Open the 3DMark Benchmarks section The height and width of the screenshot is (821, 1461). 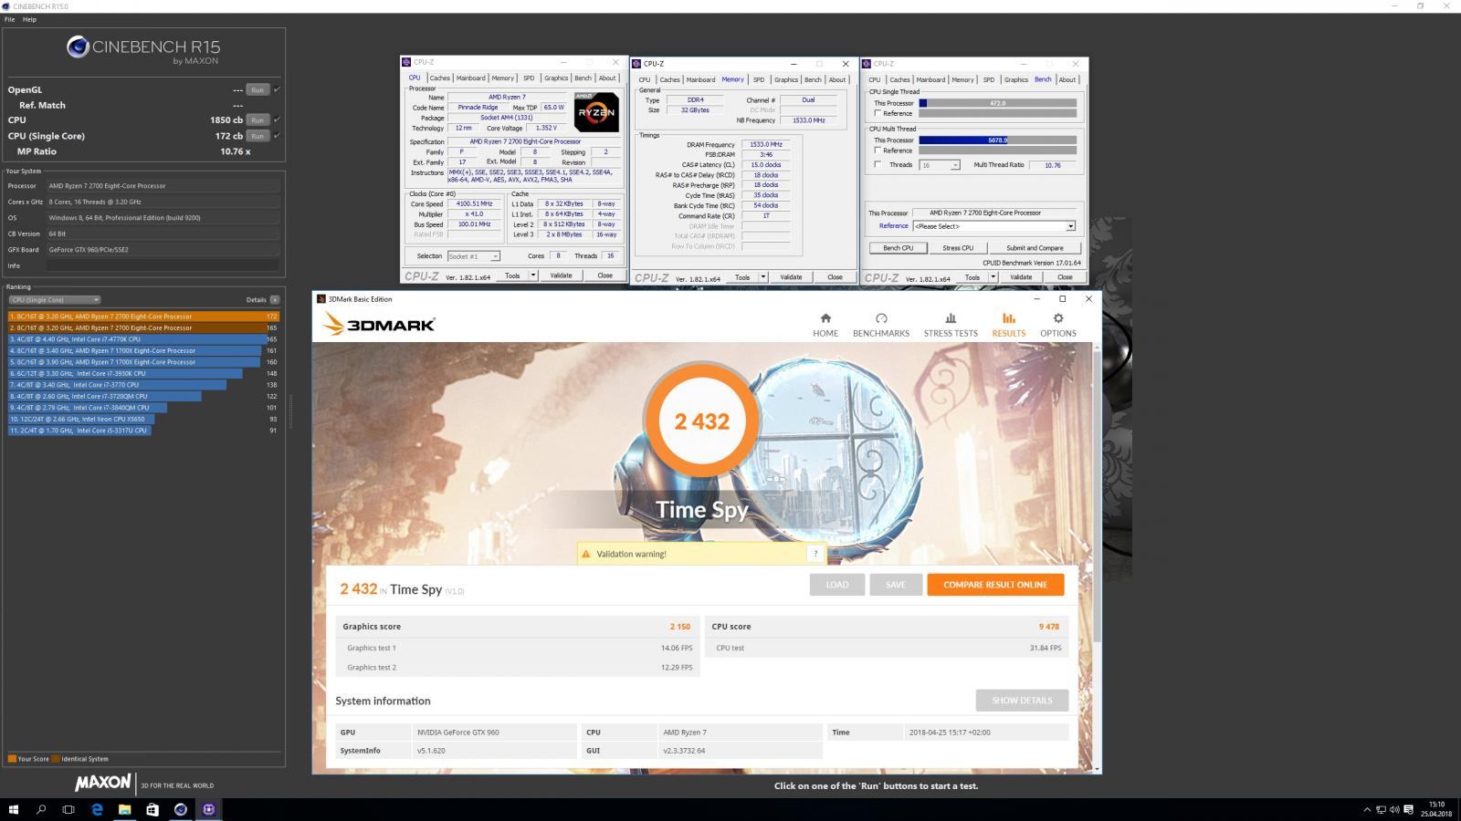coord(881,325)
